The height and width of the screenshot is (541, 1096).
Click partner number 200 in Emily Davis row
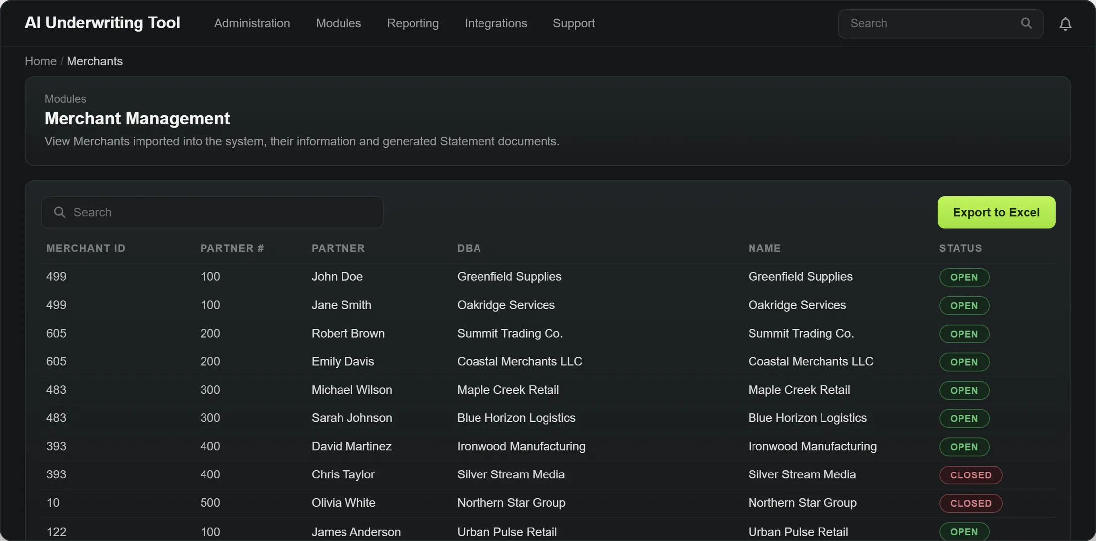210,362
